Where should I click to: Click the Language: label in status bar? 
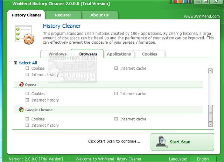[x=178, y=159]
